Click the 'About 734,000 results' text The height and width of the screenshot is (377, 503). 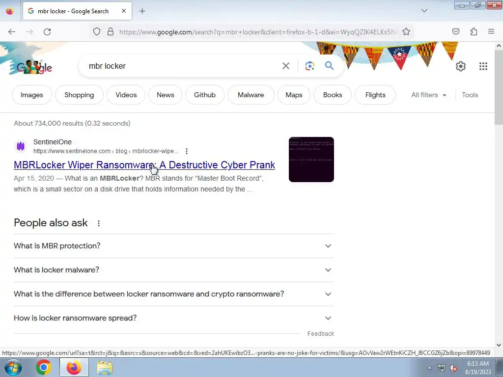(72, 123)
